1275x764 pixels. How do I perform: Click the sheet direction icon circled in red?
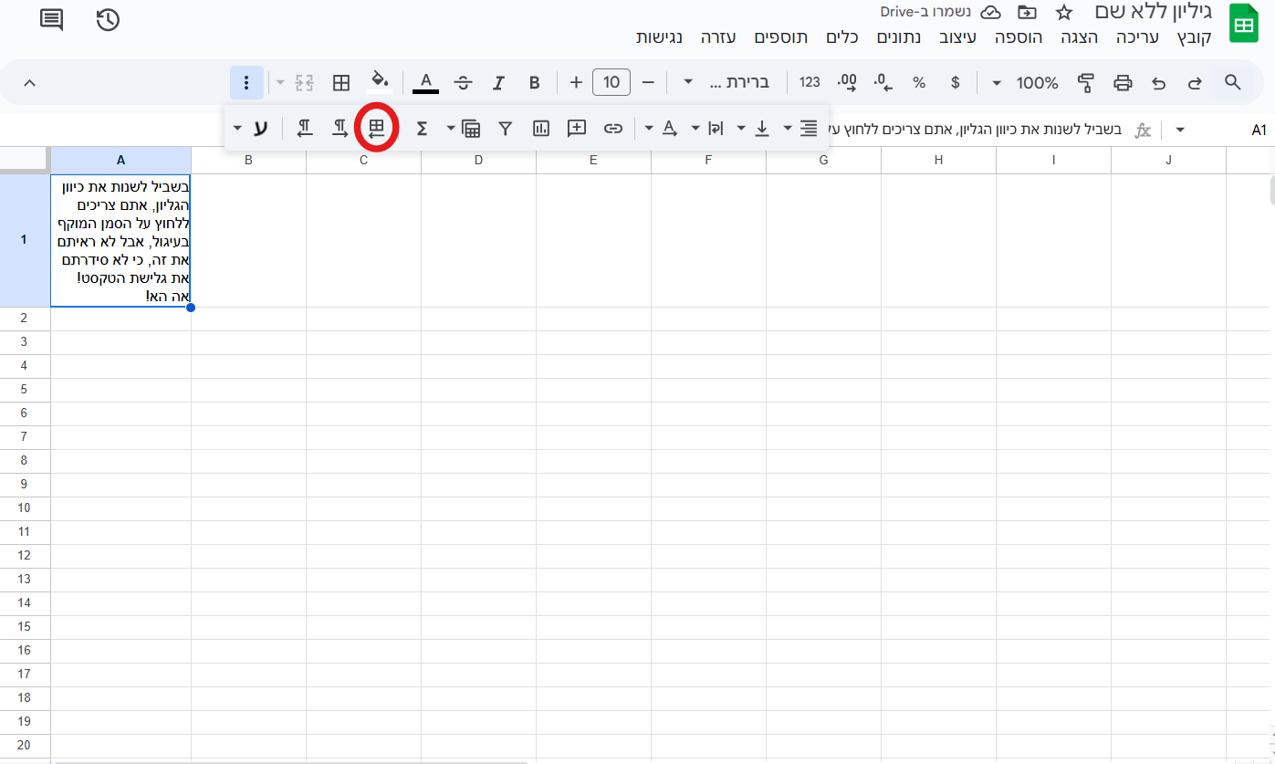[376, 129]
